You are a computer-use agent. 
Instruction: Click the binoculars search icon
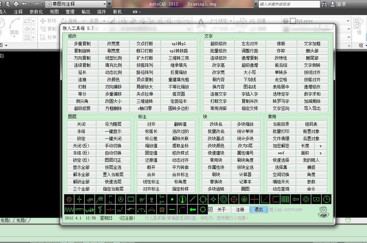[x=324, y=4]
